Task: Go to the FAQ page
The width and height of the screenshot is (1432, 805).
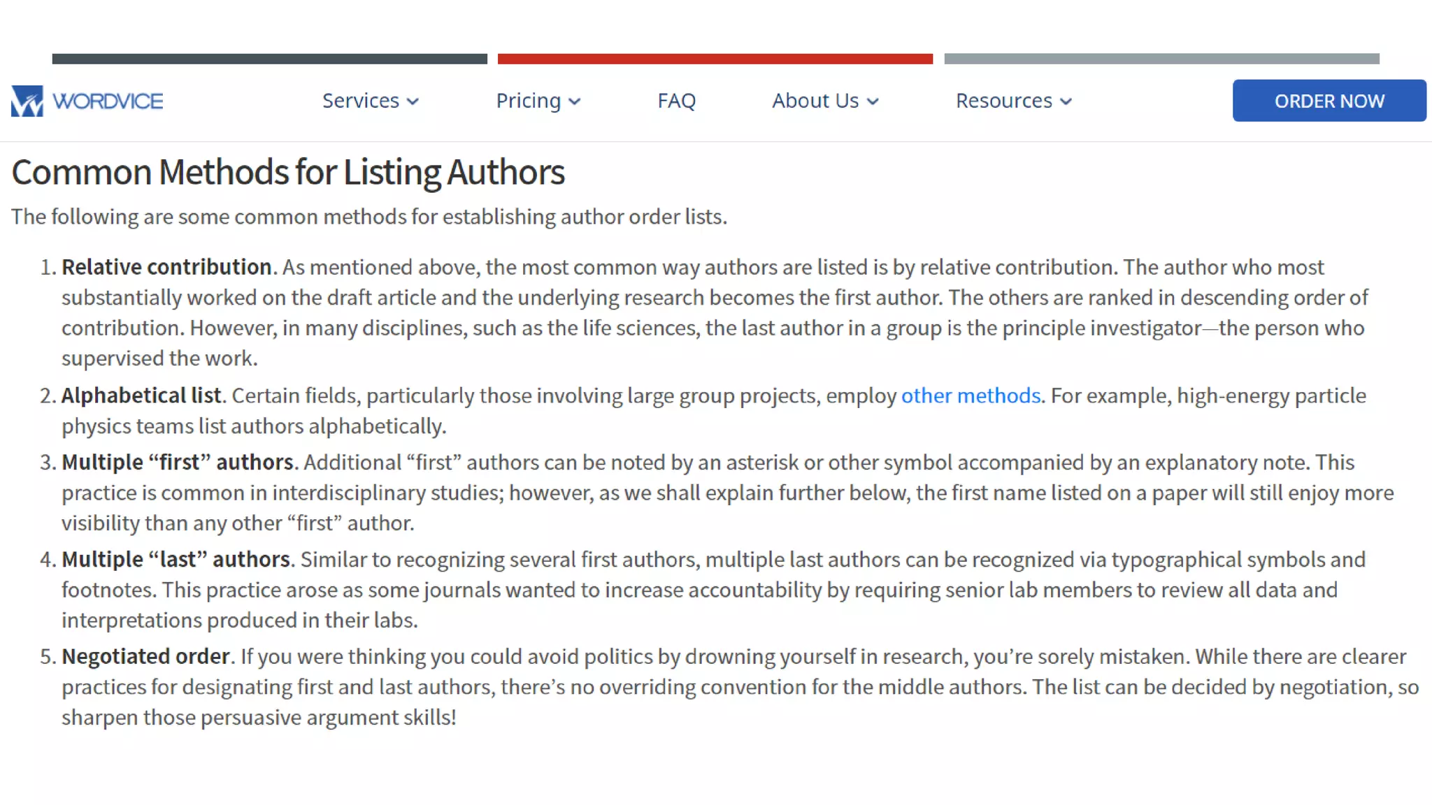Action: [676, 101]
